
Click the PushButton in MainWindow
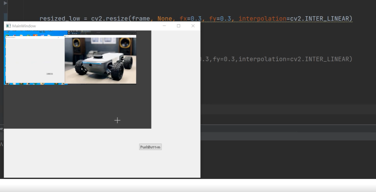coord(150,147)
